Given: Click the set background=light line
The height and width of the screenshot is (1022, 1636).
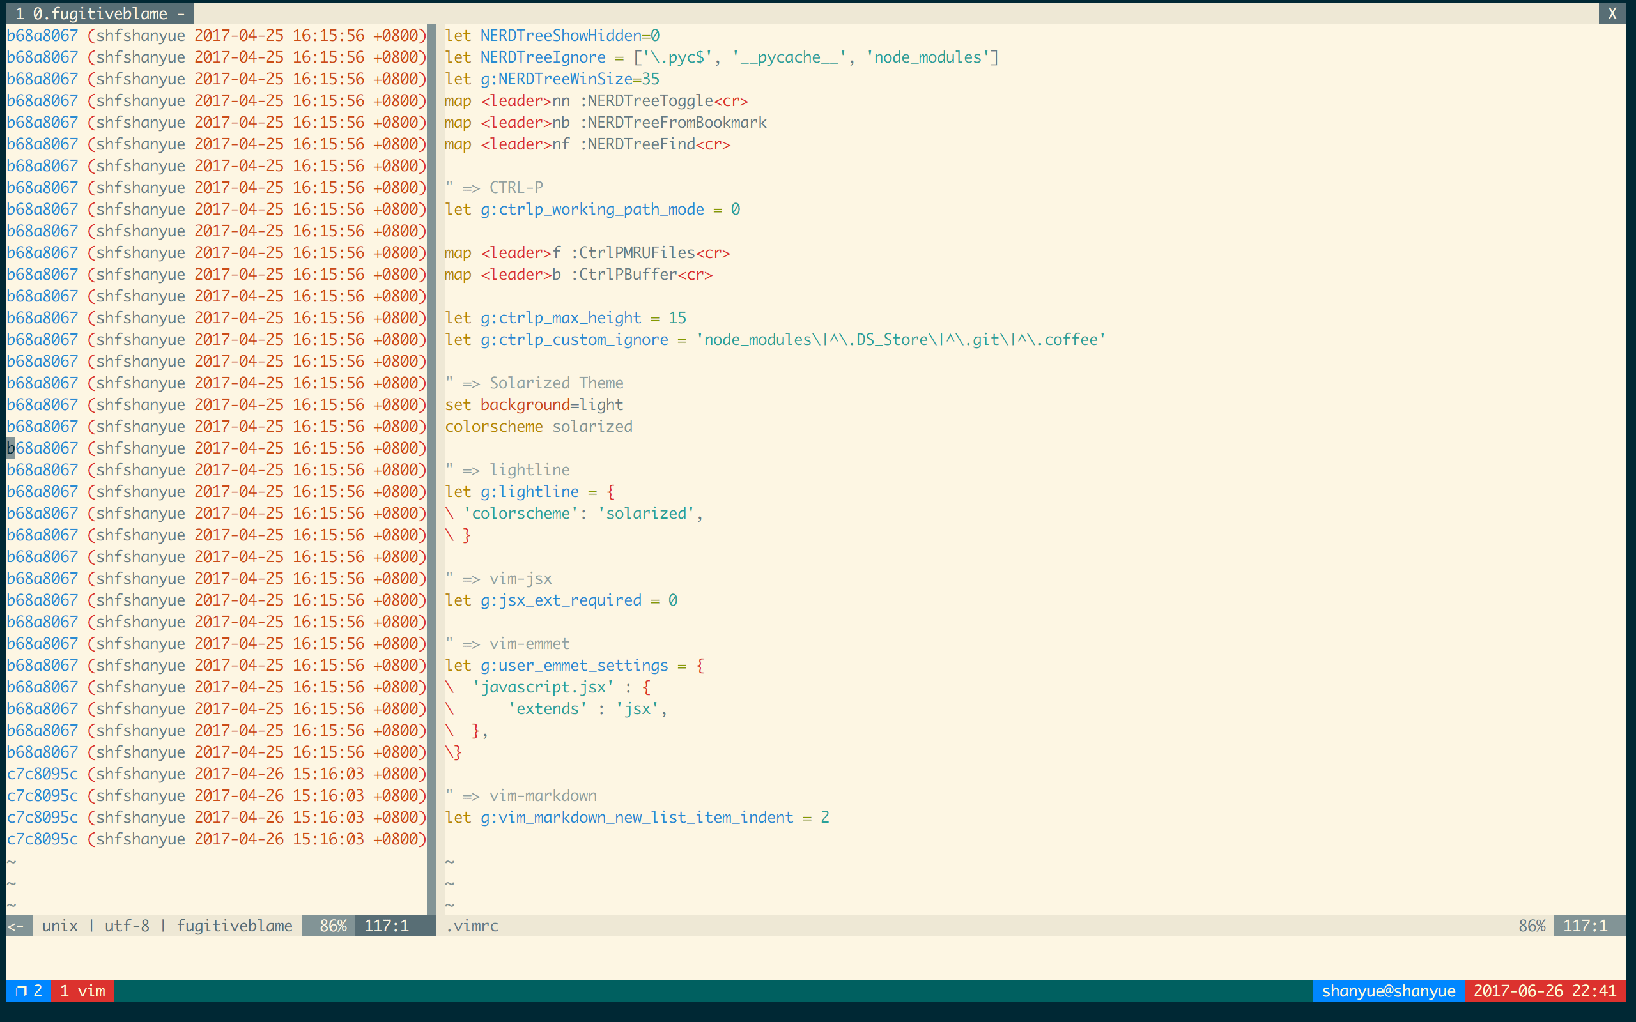Looking at the screenshot, I should [x=534, y=405].
